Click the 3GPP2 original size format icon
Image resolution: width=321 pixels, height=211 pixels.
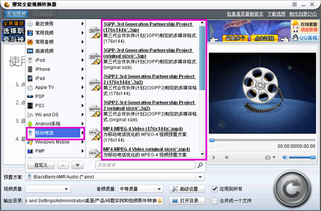coord(95,111)
